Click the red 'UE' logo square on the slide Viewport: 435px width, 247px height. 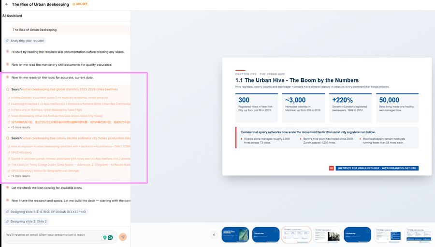click(331, 168)
